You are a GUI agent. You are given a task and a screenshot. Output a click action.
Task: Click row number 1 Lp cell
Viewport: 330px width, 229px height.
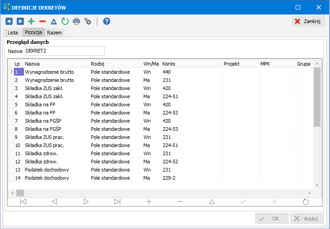19,72
